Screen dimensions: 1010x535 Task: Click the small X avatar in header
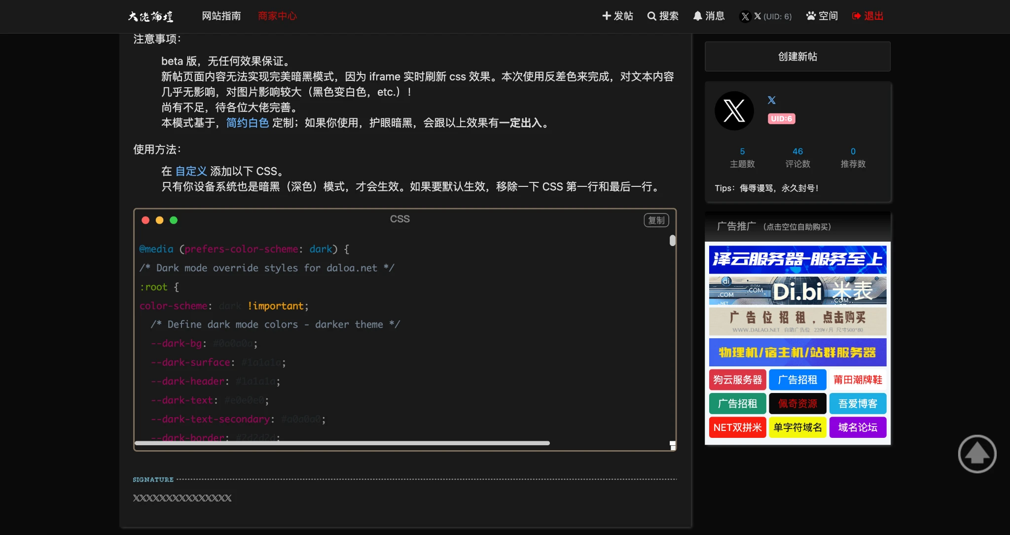tap(745, 17)
